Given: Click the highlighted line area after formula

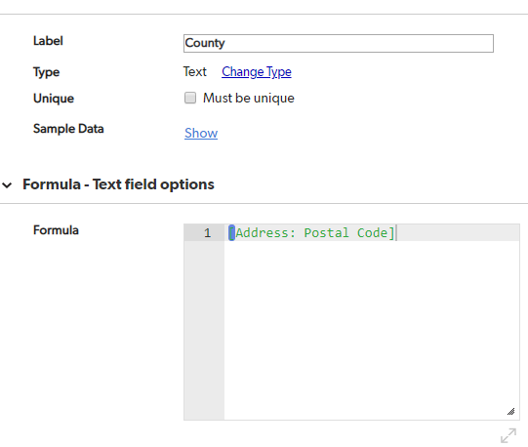Looking at the screenshot, I should coord(458,232).
